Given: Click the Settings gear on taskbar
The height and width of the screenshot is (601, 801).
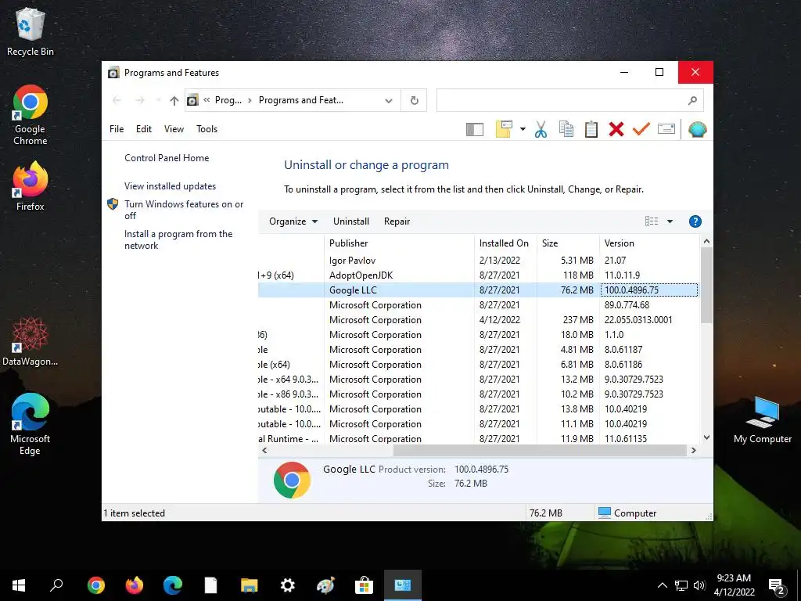Looking at the screenshot, I should (288, 585).
